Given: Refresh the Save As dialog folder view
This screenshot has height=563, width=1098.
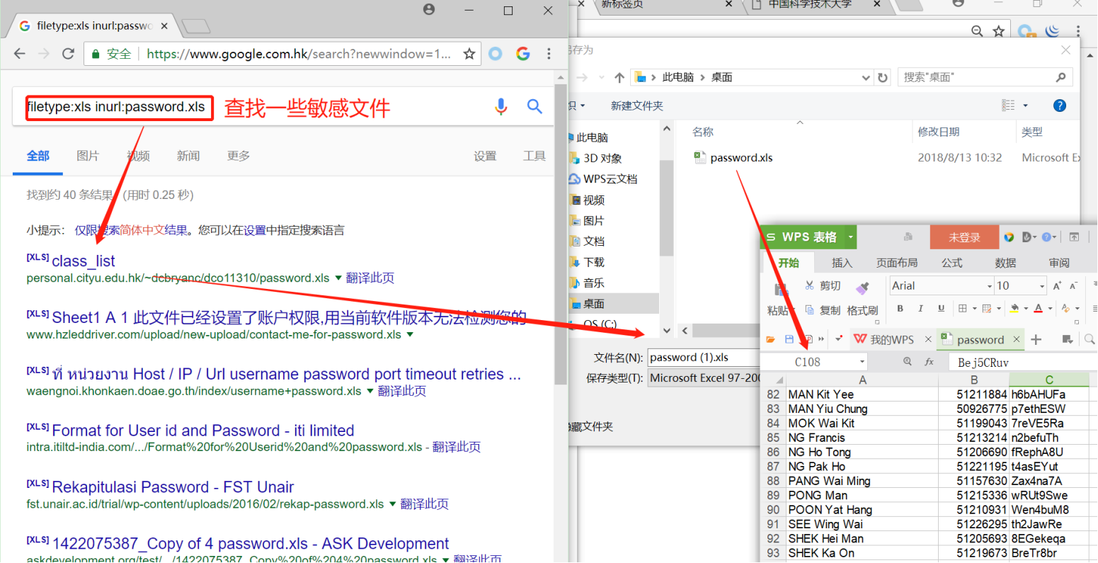Looking at the screenshot, I should tap(883, 77).
